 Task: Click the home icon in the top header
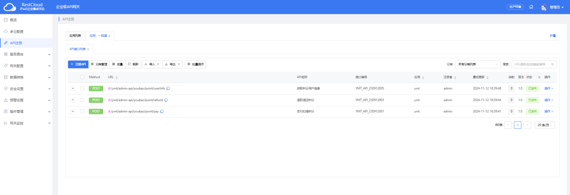pyautogui.click(x=531, y=7)
